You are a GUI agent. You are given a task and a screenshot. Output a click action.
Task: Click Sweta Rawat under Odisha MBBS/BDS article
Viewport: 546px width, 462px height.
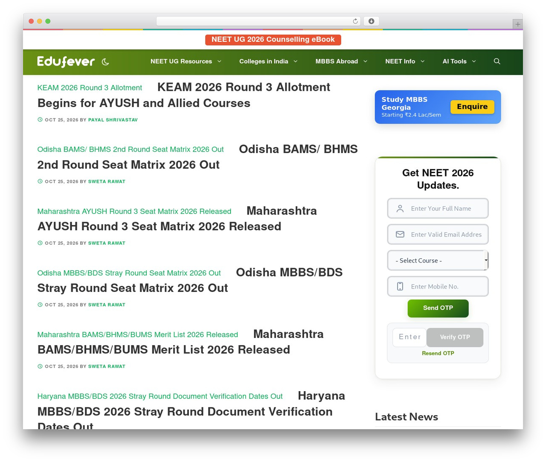pyautogui.click(x=107, y=305)
